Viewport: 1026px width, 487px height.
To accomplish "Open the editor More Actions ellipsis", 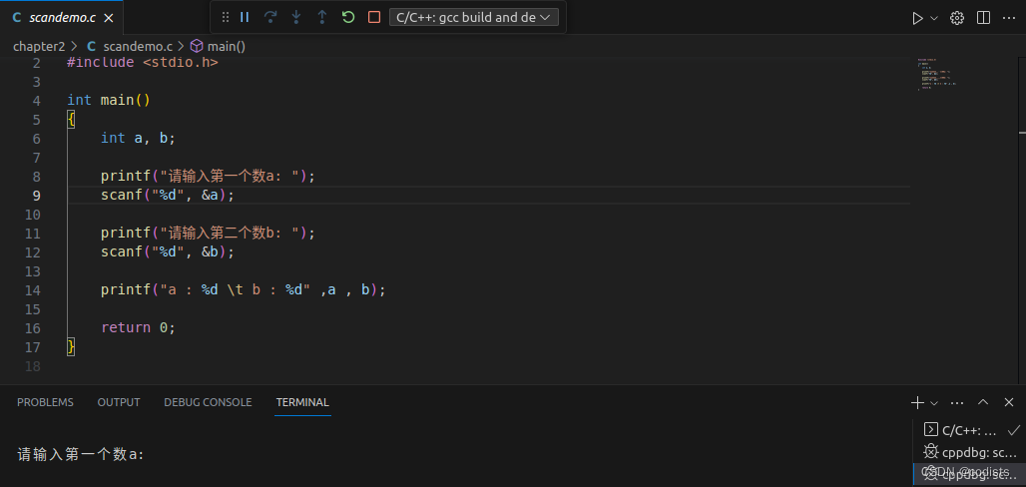I will click(x=1009, y=18).
